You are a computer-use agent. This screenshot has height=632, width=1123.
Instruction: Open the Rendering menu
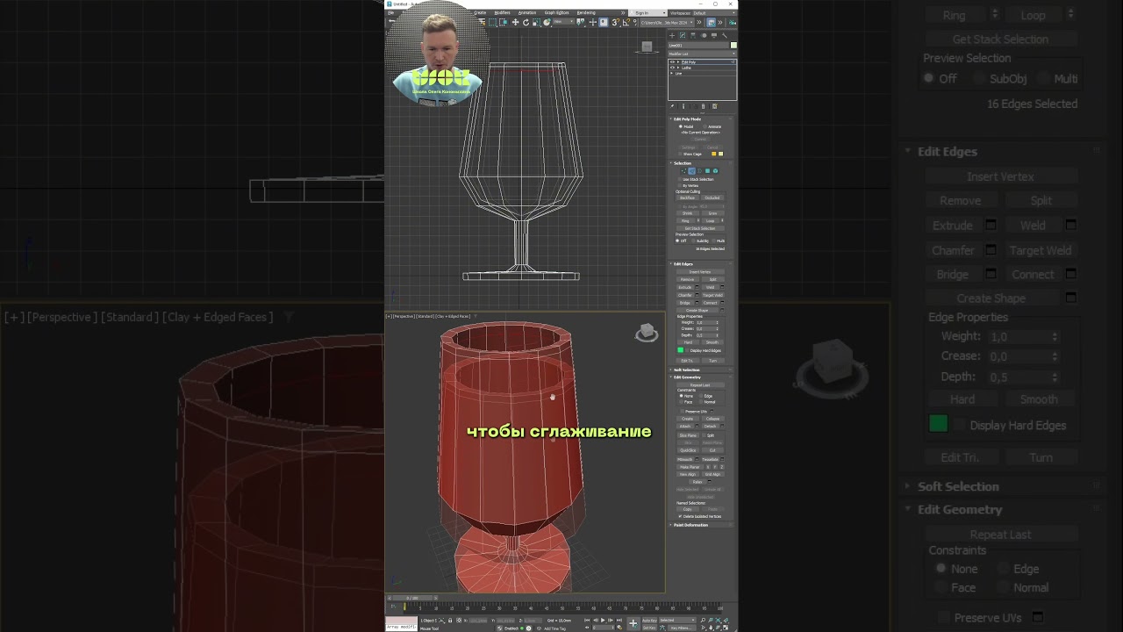586,13
